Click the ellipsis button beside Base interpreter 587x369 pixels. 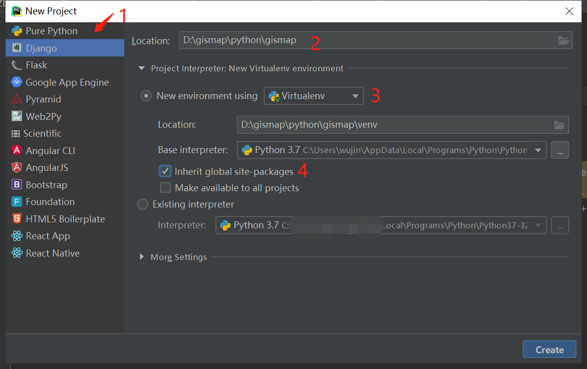click(560, 150)
